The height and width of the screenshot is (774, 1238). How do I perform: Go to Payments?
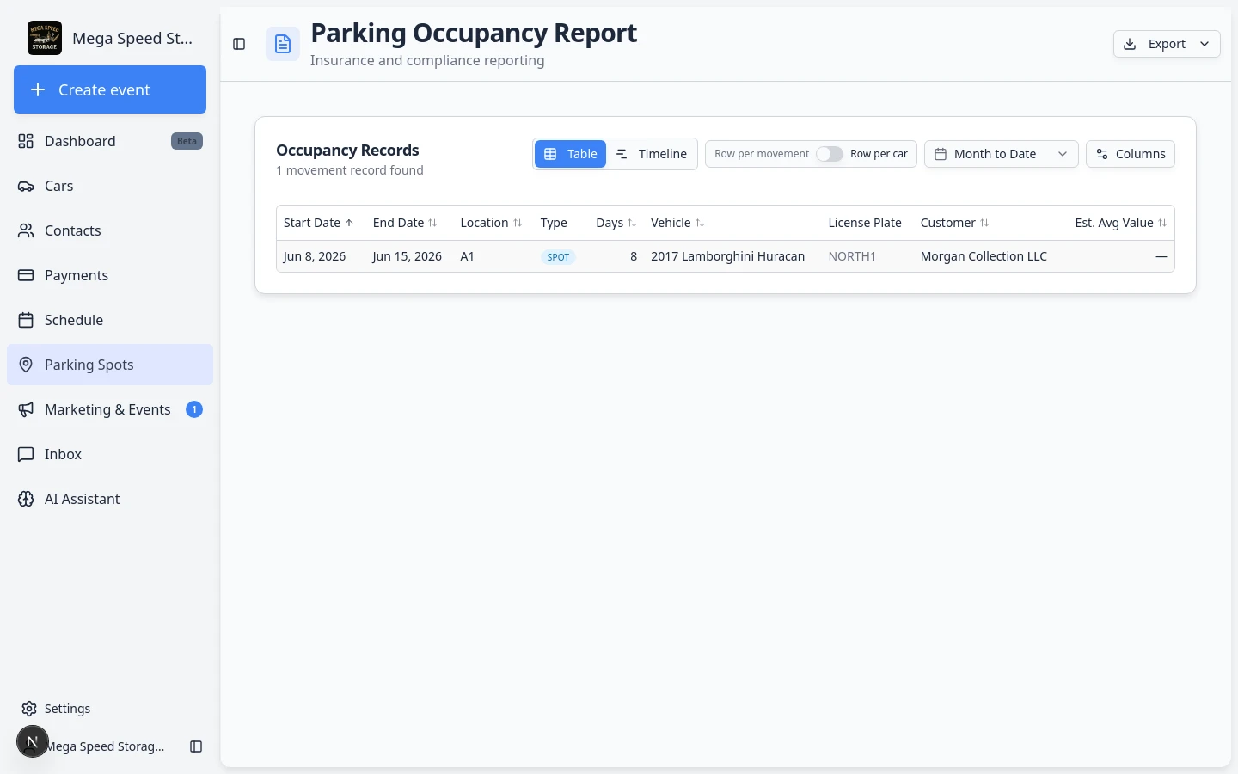pos(110,275)
